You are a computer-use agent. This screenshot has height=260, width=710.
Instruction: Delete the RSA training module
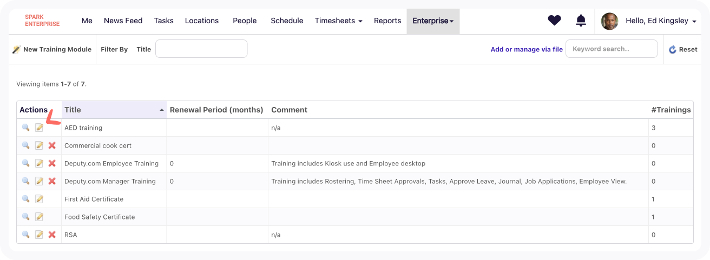point(52,235)
